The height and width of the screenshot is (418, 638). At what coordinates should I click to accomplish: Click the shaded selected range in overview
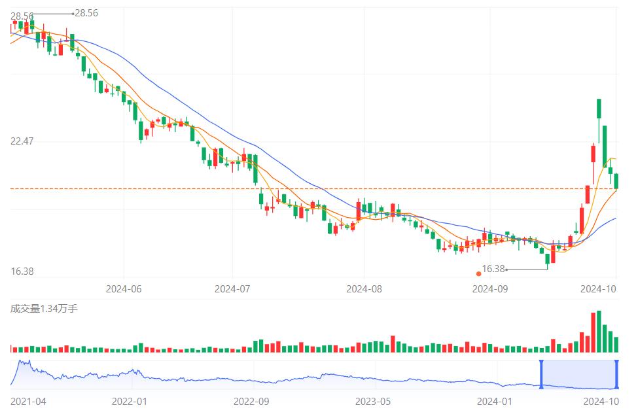[x=579, y=374]
